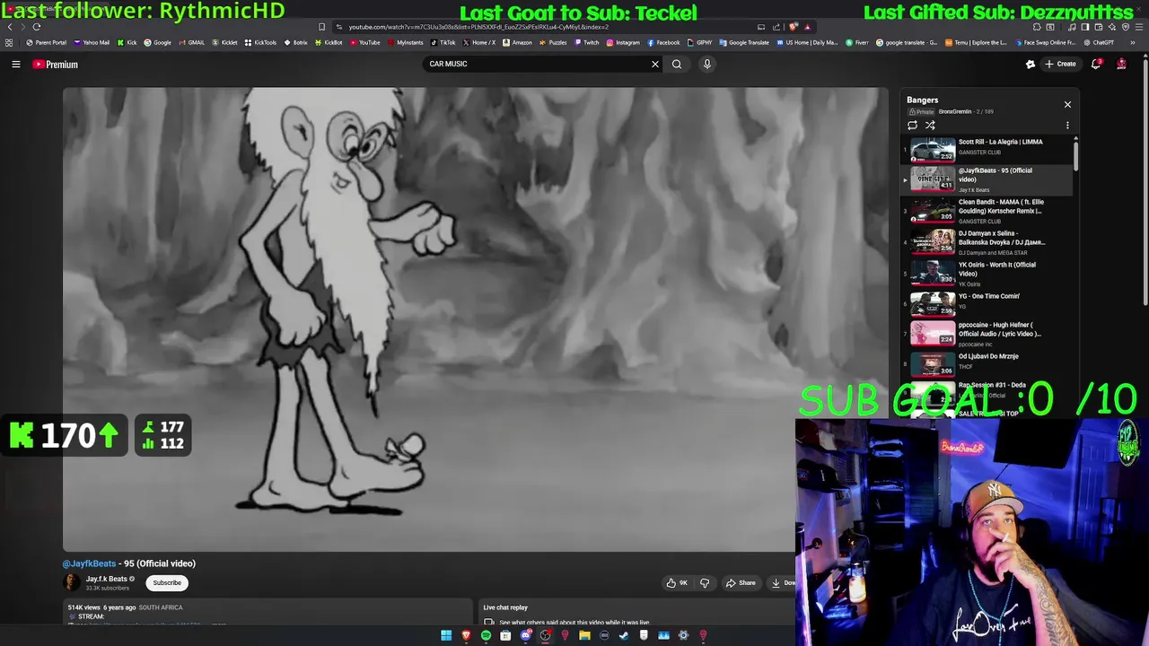Toggle loop playlist in Bangers panel
1149x646 pixels.
tap(913, 126)
